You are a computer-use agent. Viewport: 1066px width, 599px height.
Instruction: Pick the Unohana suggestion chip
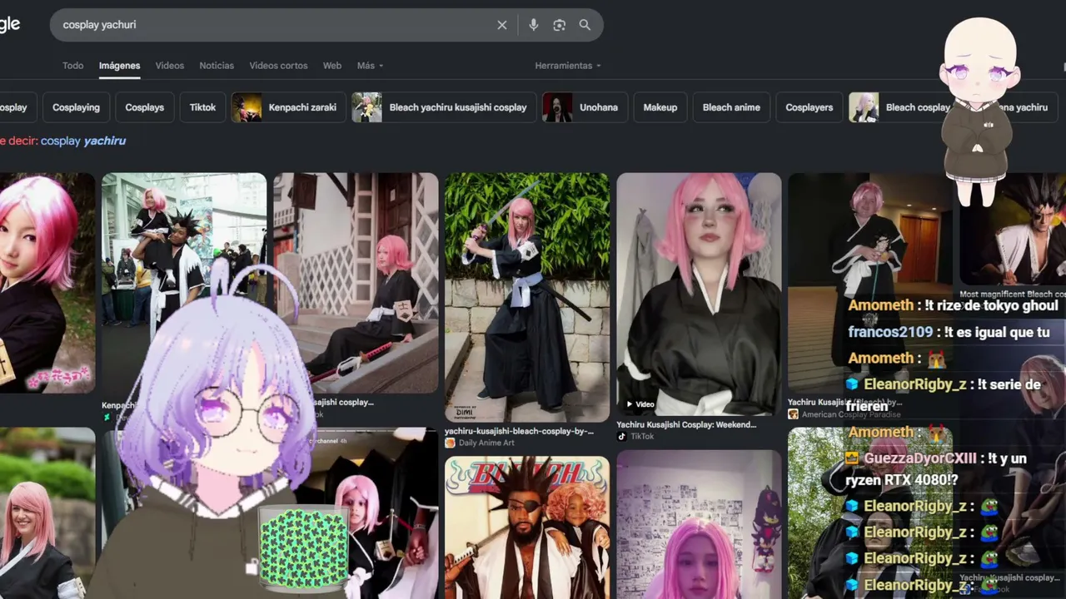(x=585, y=107)
